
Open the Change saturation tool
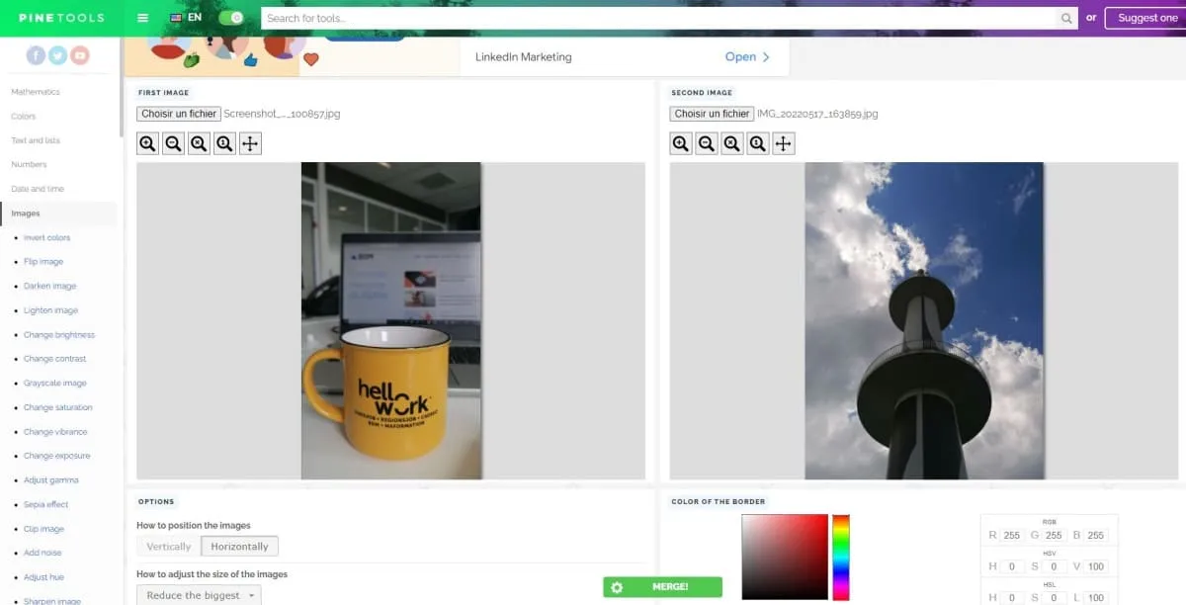pos(58,407)
